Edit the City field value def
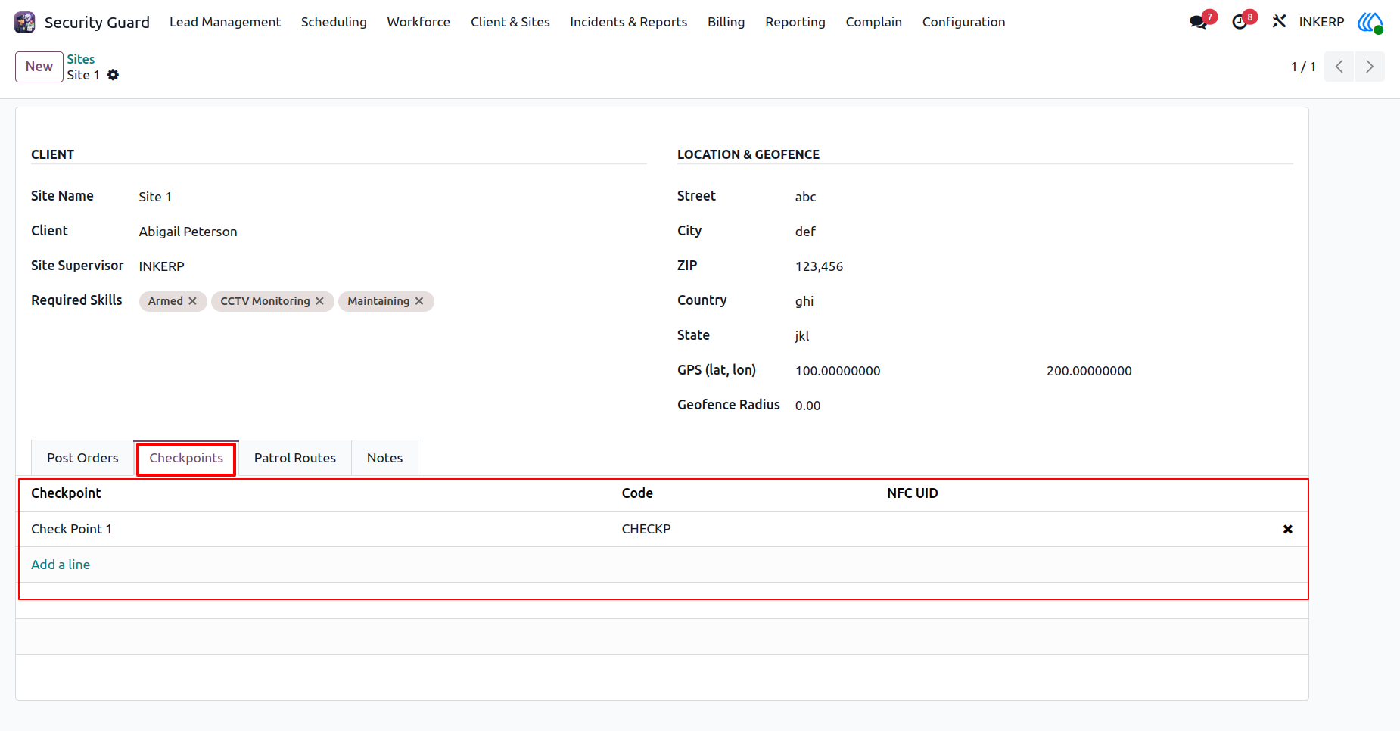1400x731 pixels. [1044, 232]
